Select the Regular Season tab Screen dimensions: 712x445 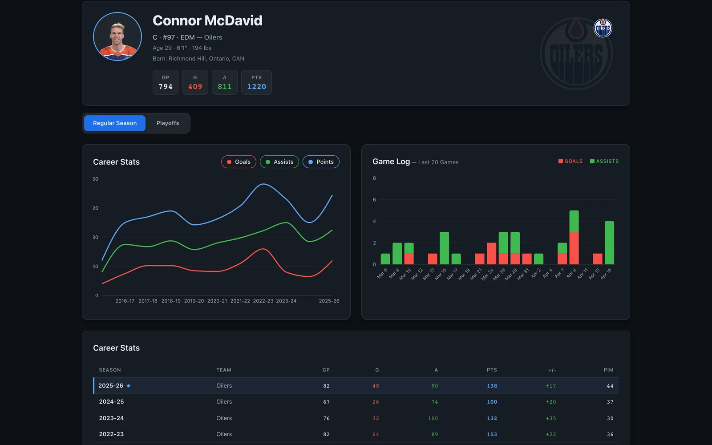tap(115, 123)
